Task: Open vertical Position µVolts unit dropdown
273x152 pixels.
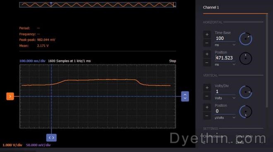Action: (225, 118)
